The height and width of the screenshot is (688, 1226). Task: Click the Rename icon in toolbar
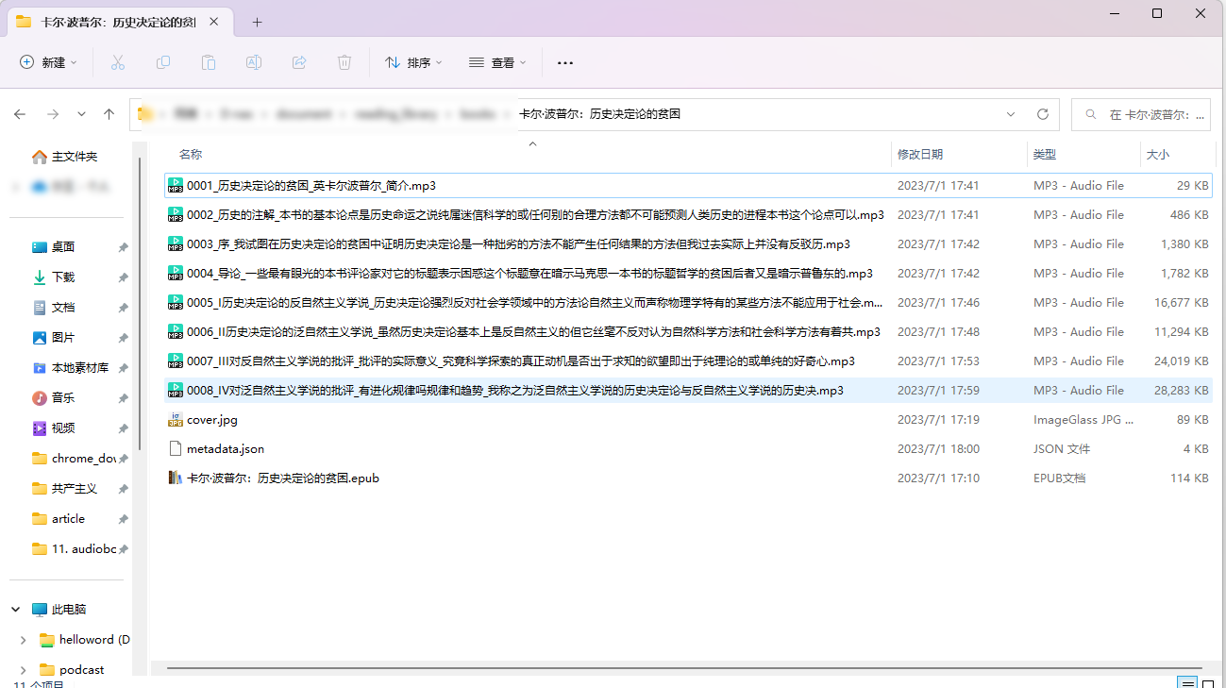coord(254,62)
